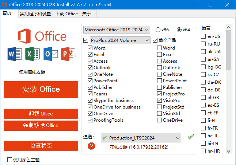Open the Production_LTSC2024 channel dropdown
Image resolution: width=236 pixels, height=165 pixels.
[x=141, y=138]
